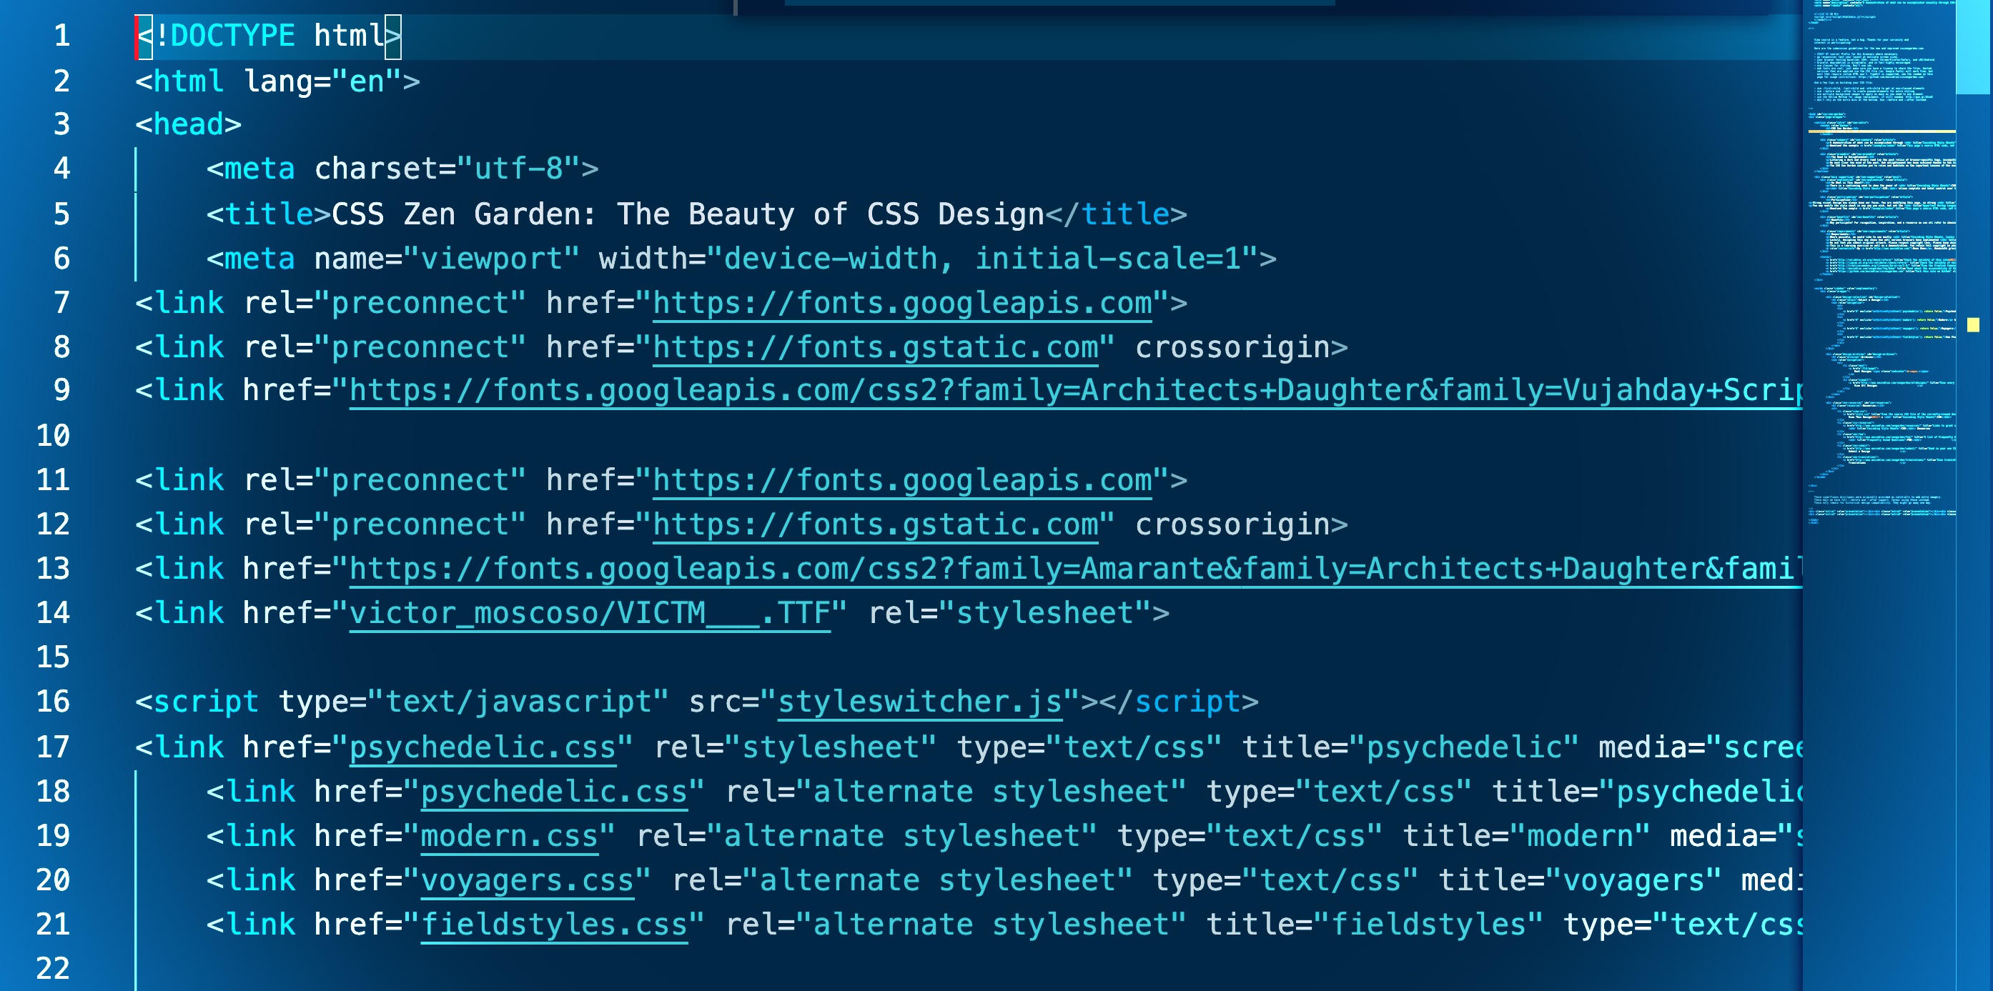Screen dimensions: 1993x991
Task: Click line number 16 in the gutter
Action: [x=54, y=702]
